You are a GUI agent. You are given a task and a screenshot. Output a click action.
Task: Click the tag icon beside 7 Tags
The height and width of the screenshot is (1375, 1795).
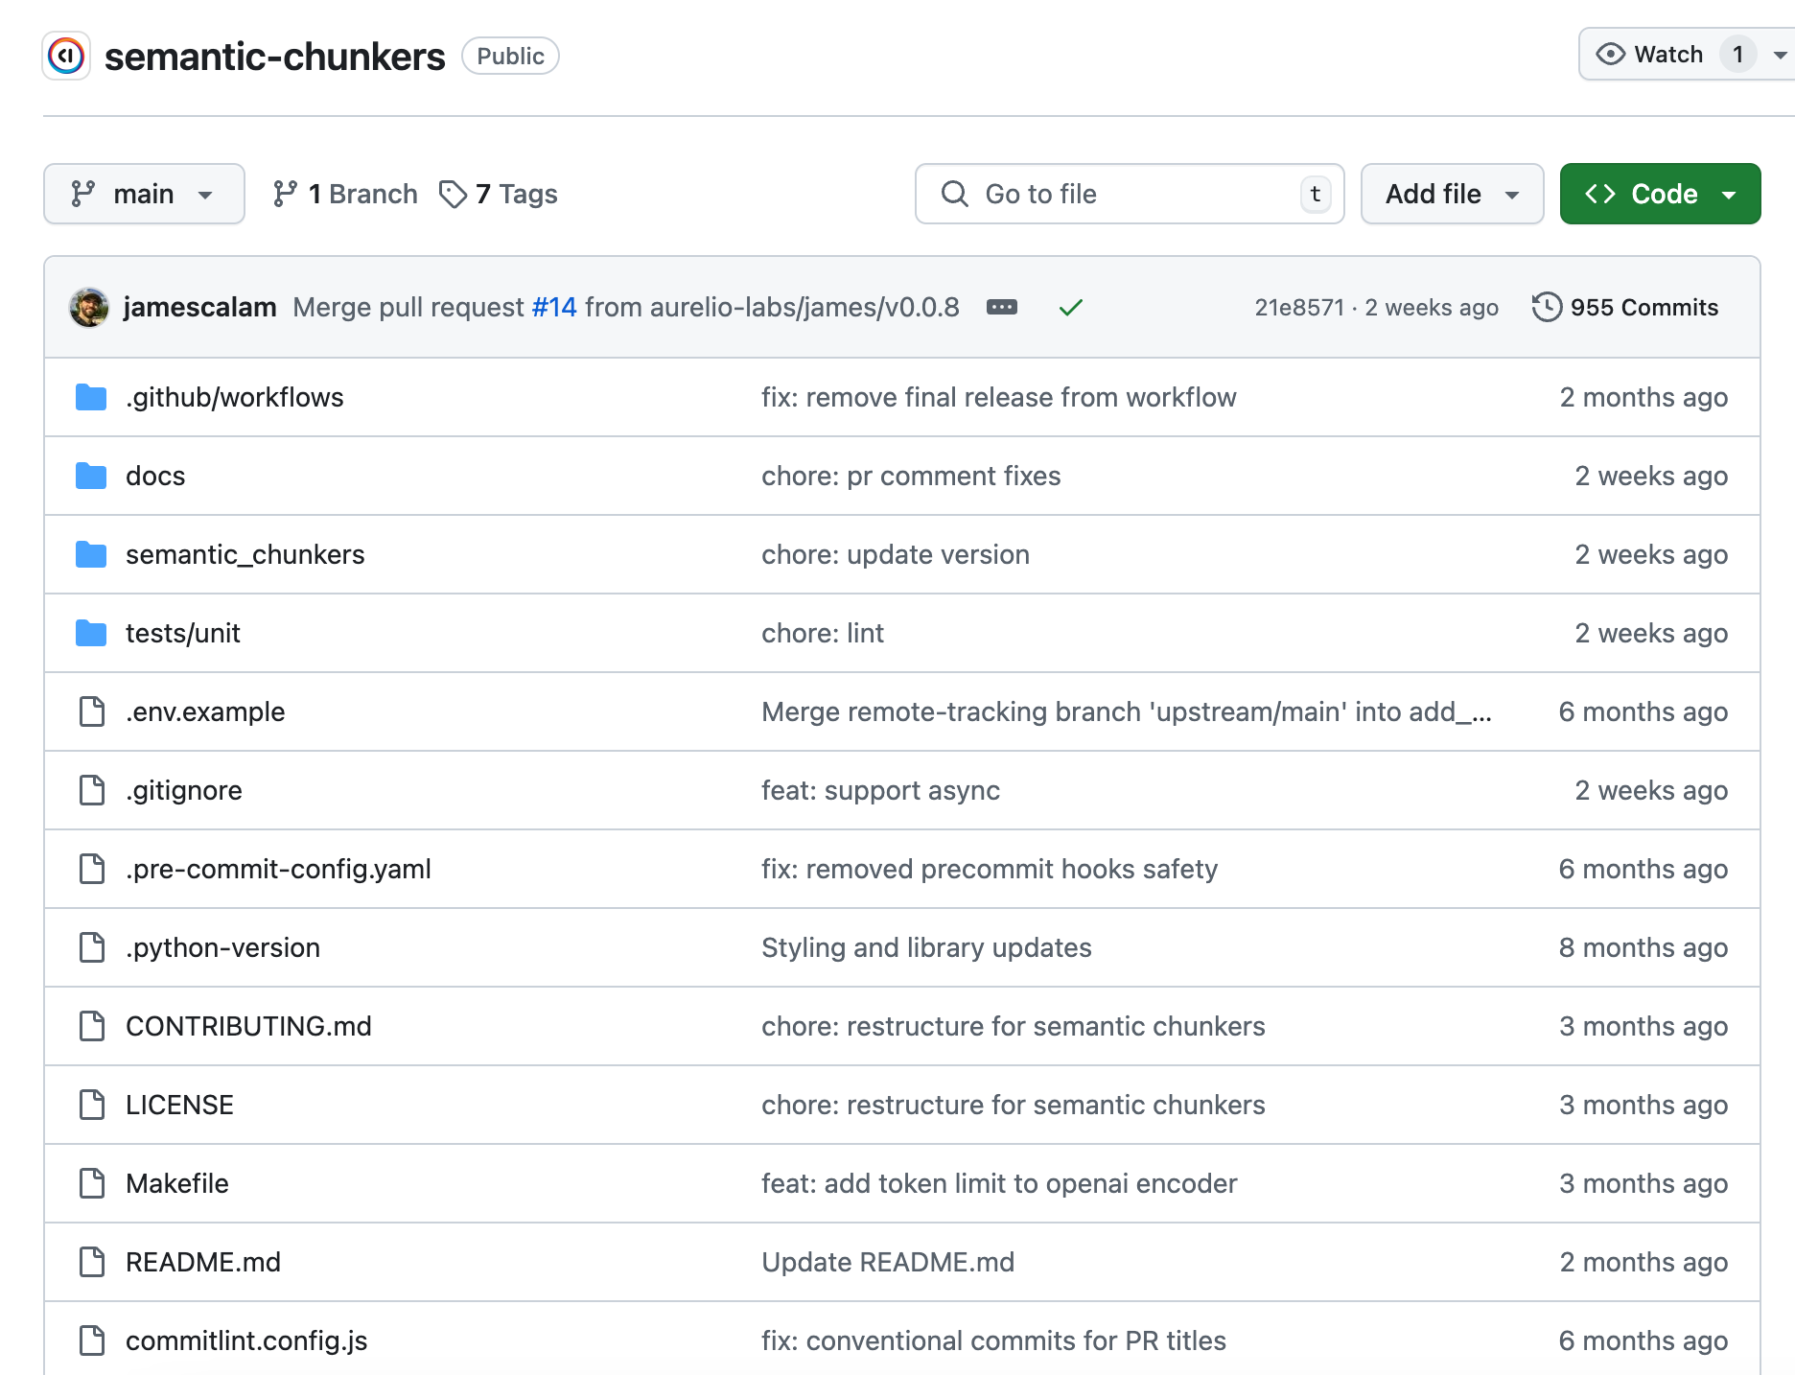[x=453, y=194]
